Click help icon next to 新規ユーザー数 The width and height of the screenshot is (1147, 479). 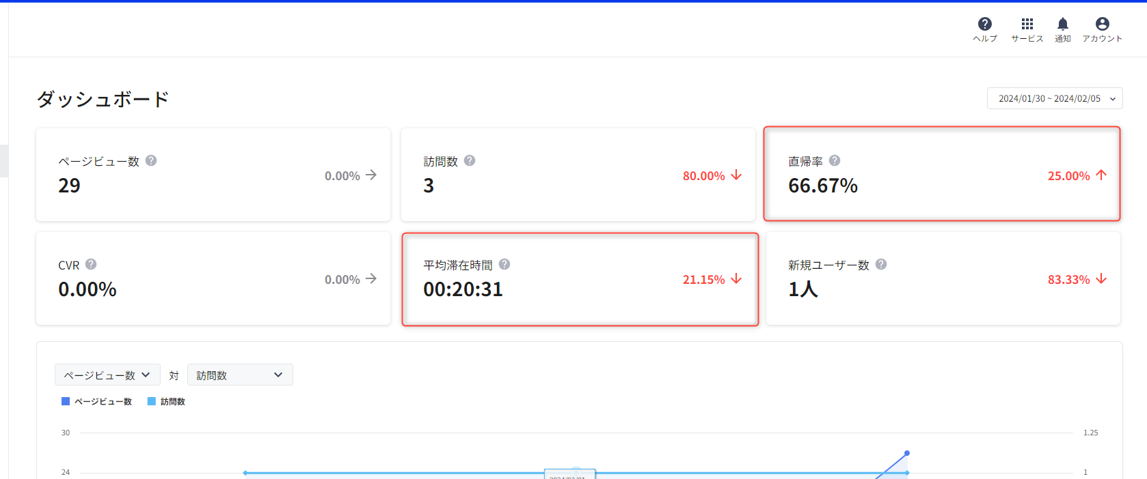(x=881, y=264)
